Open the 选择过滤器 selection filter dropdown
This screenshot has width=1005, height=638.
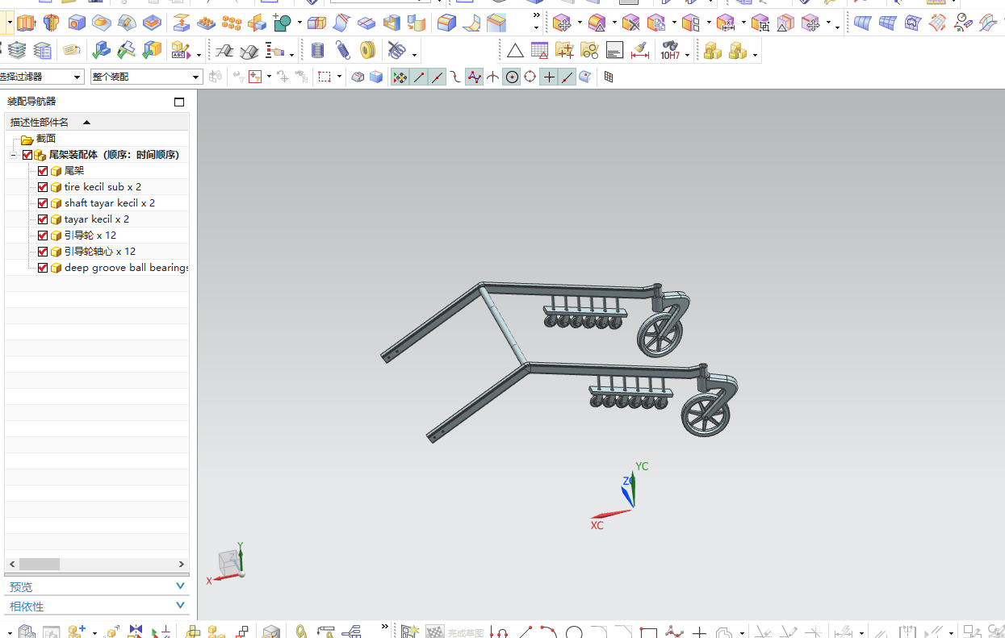click(77, 77)
